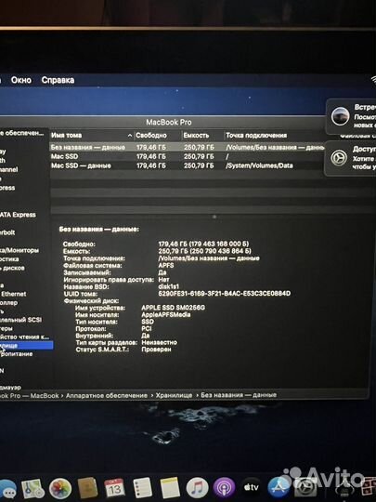This screenshot has height=502, width=376.
Task: Click 'Без названия — данные' in the path bar
Action: point(239,395)
